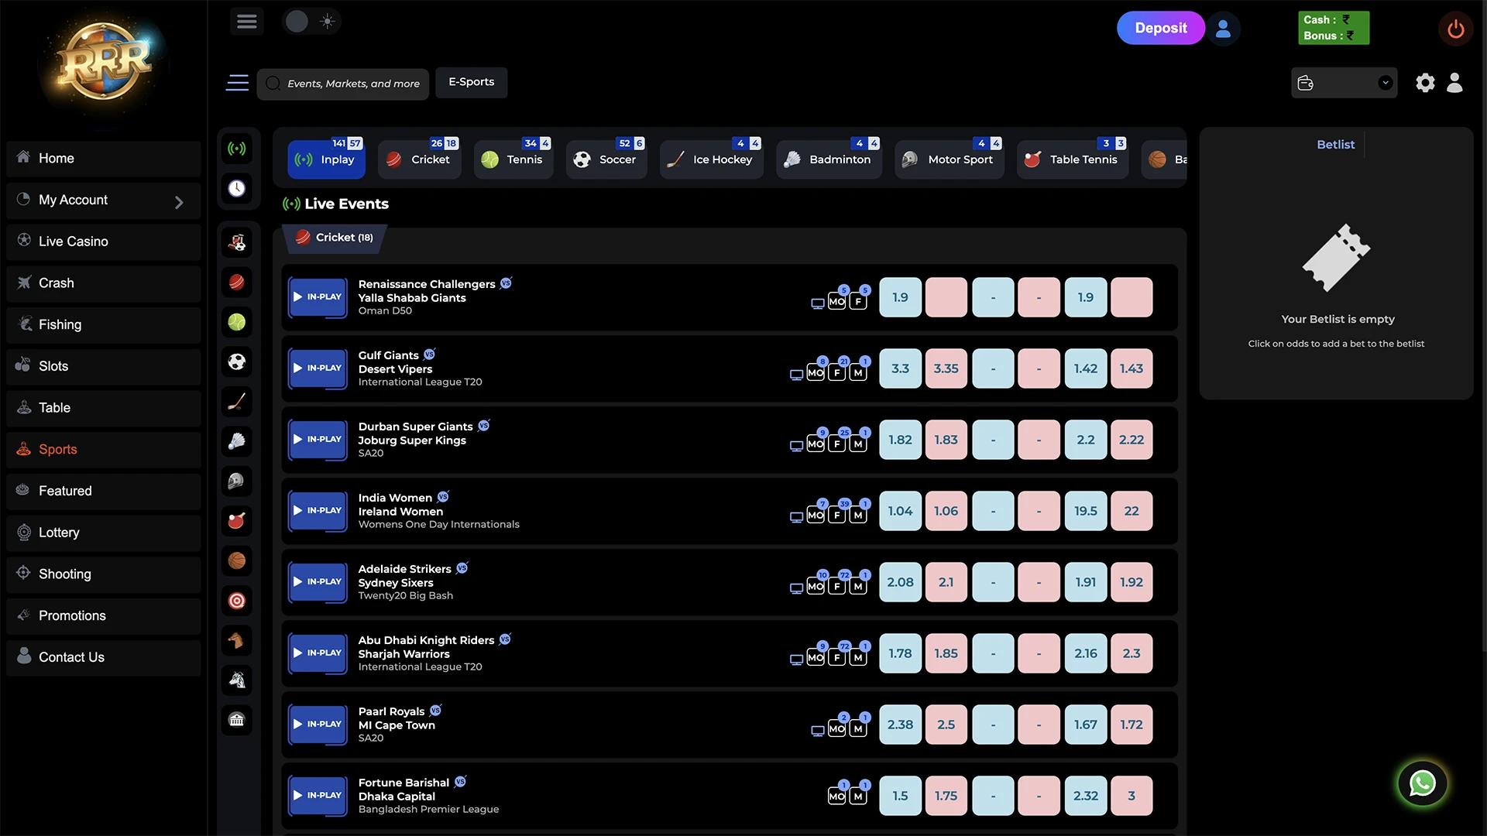Expand the wallet balance dropdown

[x=1344, y=83]
